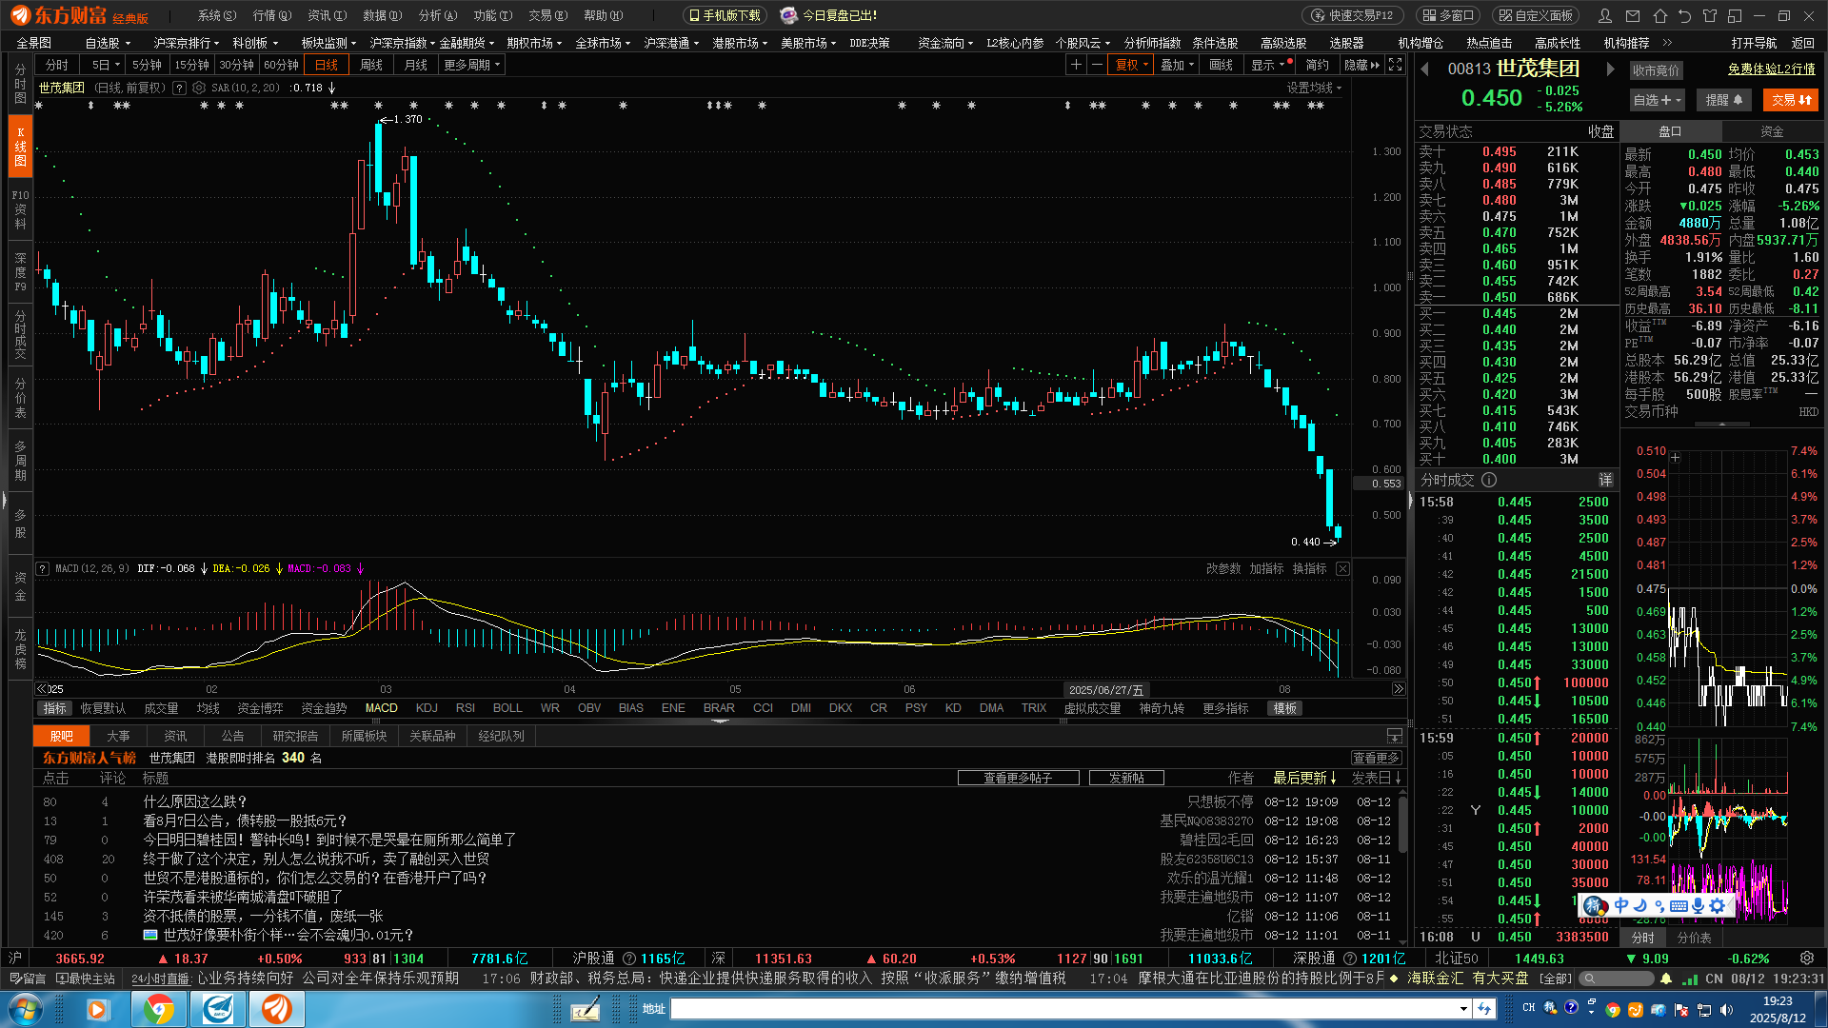Viewport: 1828px width, 1028px height.
Task: Switch to 分时 bottom mini-chart toggle
Action: coord(1643,937)
